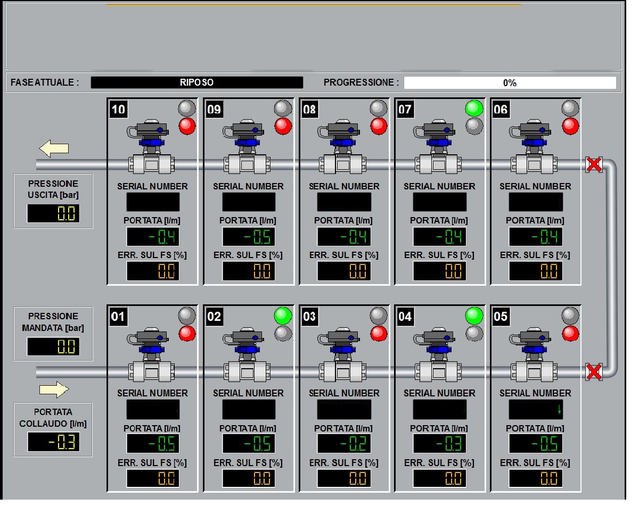Click the grey lower lamp of station 04
Screen dimensions: 639x514
474,334
